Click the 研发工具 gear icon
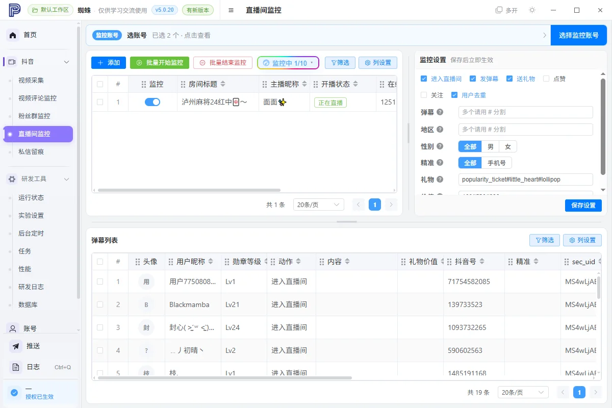 [12, 179]
